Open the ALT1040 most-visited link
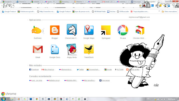The image size is (179, 101). 119,70
